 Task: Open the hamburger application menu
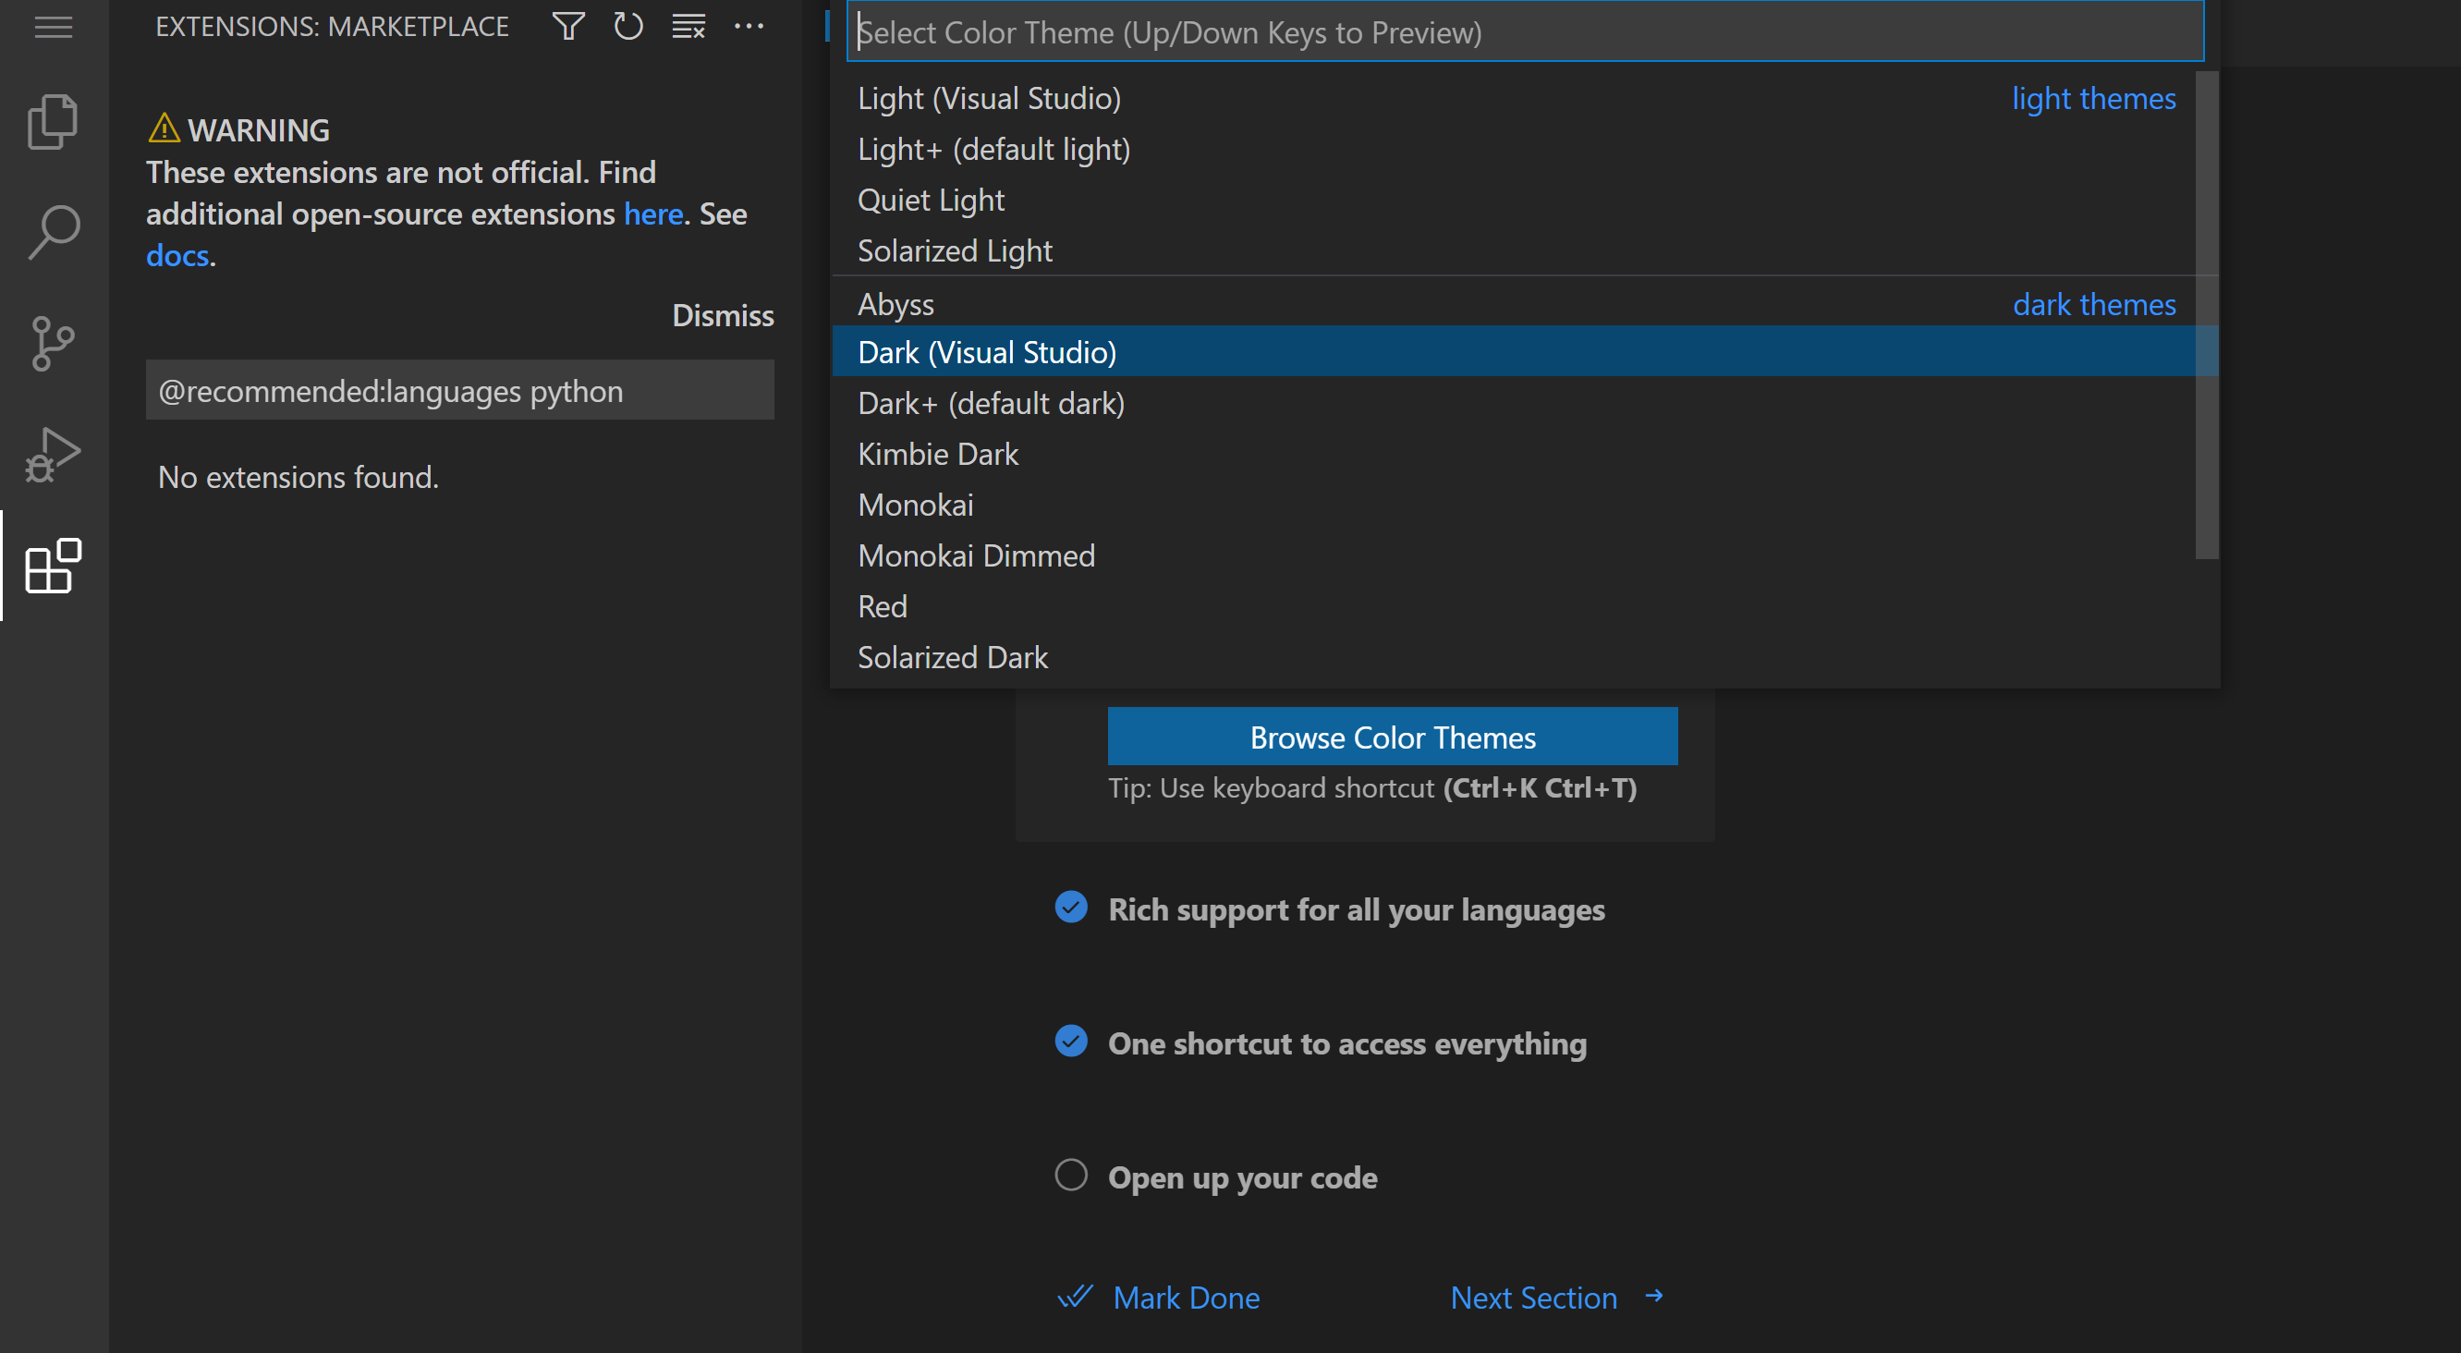[53, 27]
